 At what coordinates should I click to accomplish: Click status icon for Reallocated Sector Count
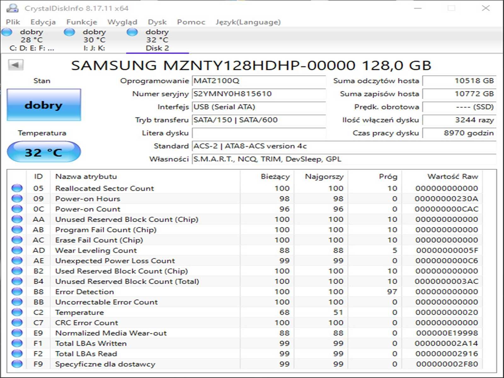point(17,188)
